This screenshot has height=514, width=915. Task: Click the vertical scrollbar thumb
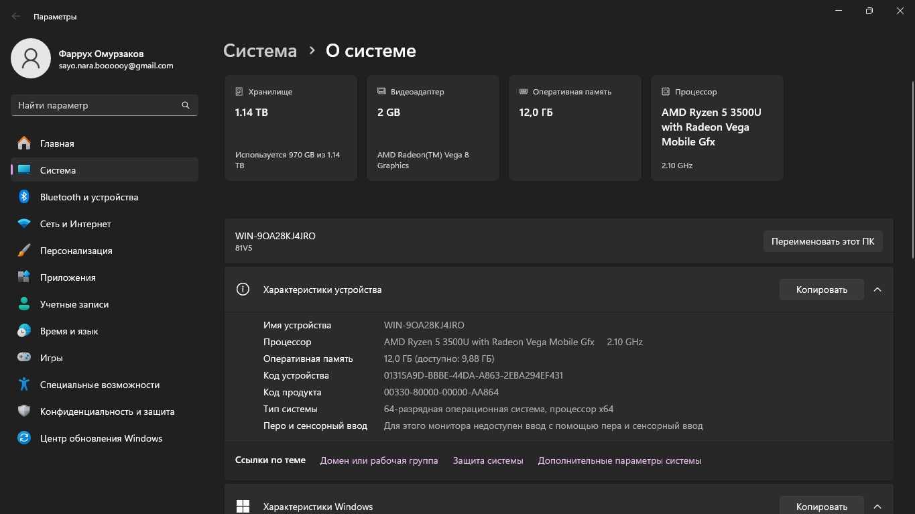tap(912, 169)
